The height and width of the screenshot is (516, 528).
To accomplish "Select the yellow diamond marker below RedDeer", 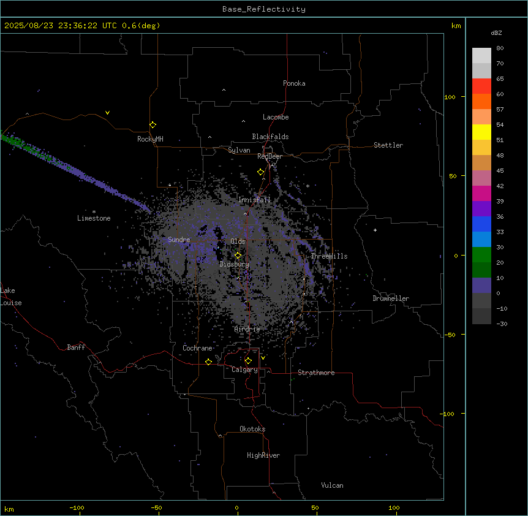I will coord(260,172).
